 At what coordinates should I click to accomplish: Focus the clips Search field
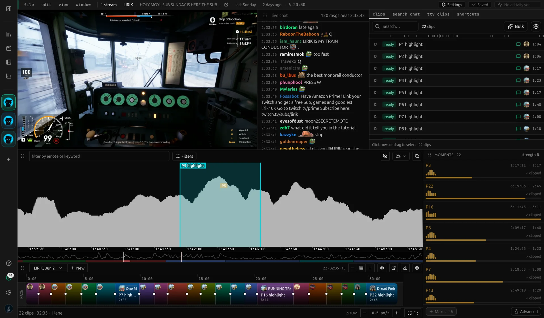pos(396,26)
